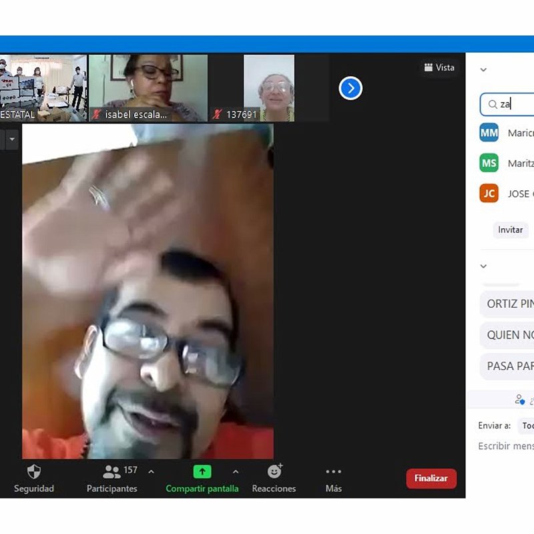The image size is (534, 534).
Task: Click the JC participant avatar
Action: (489, 194)
